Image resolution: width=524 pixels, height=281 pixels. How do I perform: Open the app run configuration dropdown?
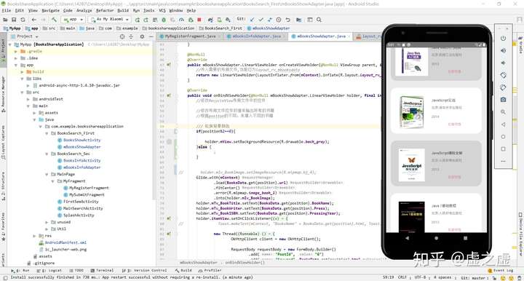point(73,20)
